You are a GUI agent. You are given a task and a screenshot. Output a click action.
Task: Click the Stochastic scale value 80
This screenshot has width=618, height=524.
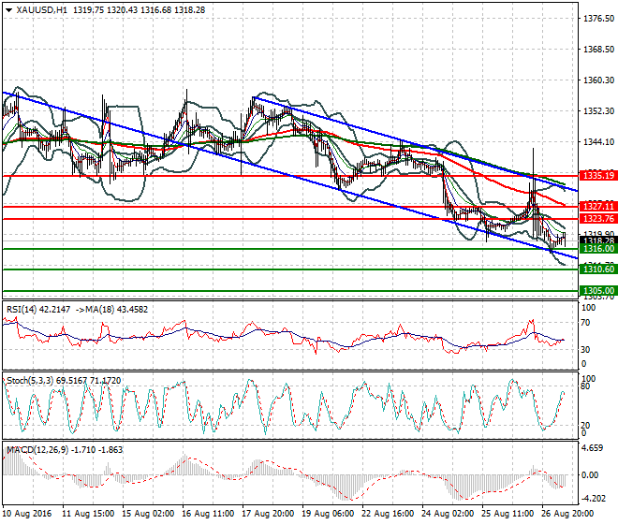[586, 386]
